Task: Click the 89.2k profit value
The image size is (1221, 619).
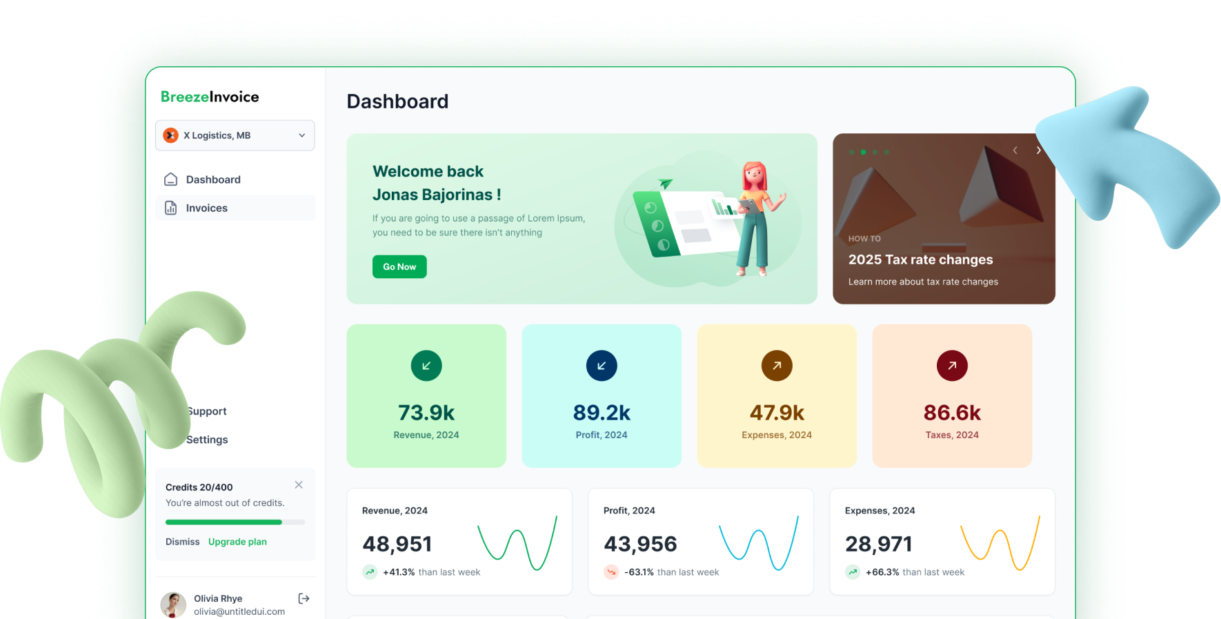Action: [602, 413]
